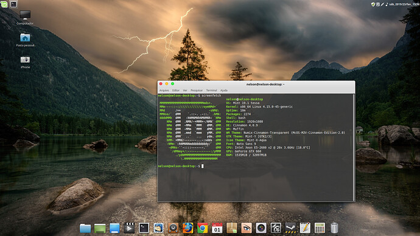Viewport: 420px width, 236px height.
Task: Click the 'Icon Theme: Mint-X-Aqua' line
Action: tap(246, 141)
